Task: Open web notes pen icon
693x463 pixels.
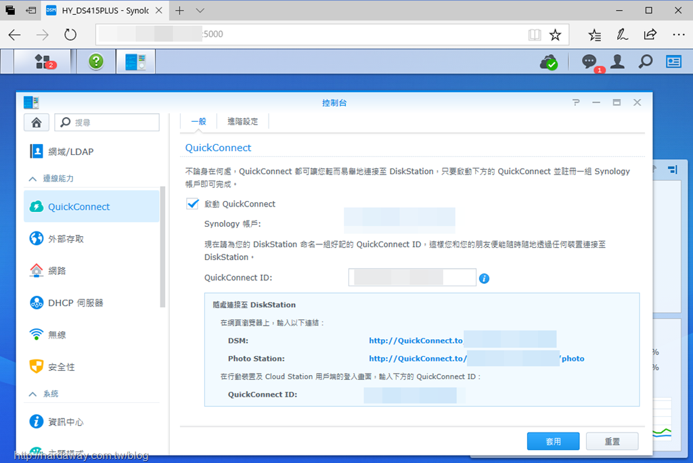Action: (623, 35)
